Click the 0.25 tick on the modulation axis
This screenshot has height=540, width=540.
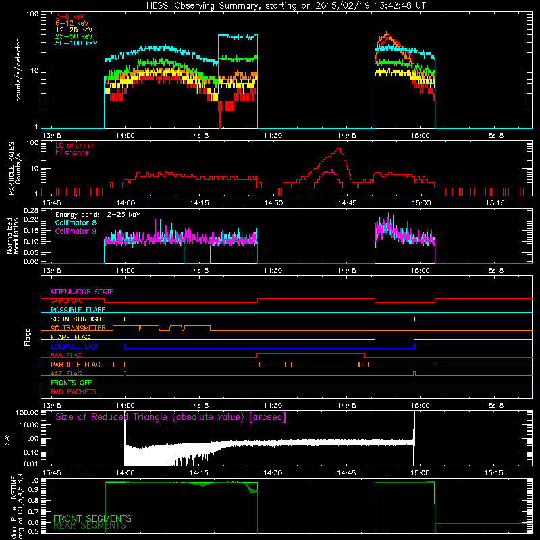(31, 211)
